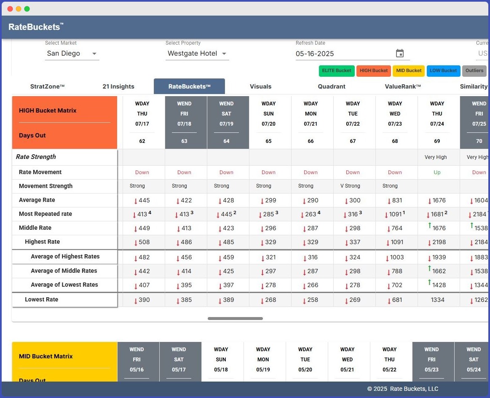The height and width of the screenshot is (398, 490).
Task: Click the MID Bucket button
Action: point(409,71)
